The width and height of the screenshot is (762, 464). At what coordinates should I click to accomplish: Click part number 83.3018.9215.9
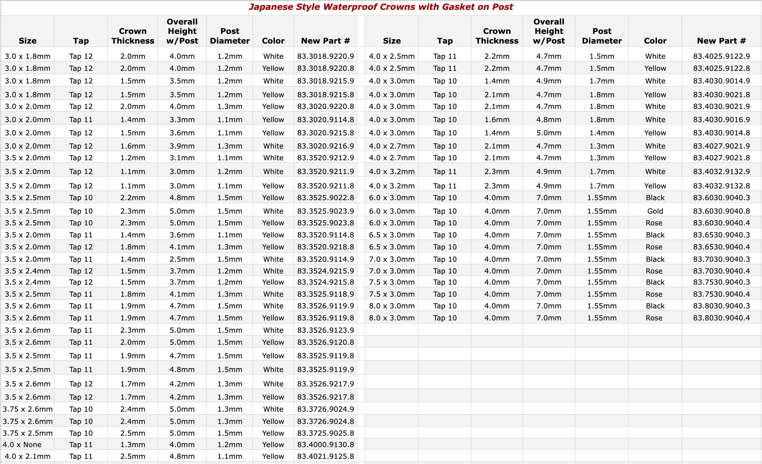click(326, 81)
